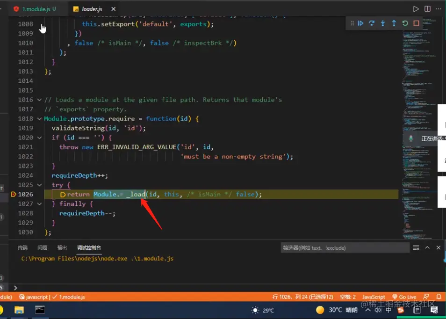The width and height of the screenshot is (446, 319).
Task: Open the volume control in the tray
Action: pos(378,310)
